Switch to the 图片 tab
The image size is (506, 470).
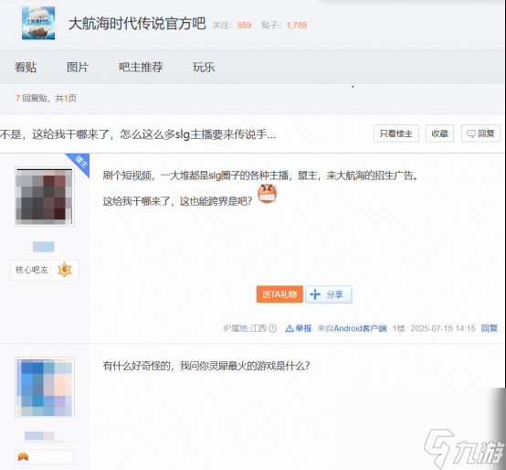tap(78, 67)
